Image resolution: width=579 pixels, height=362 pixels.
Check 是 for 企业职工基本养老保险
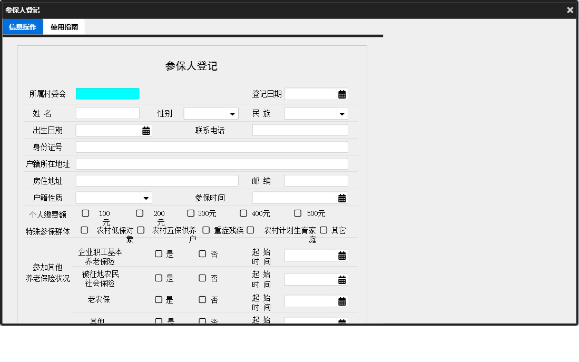point(159,254)
